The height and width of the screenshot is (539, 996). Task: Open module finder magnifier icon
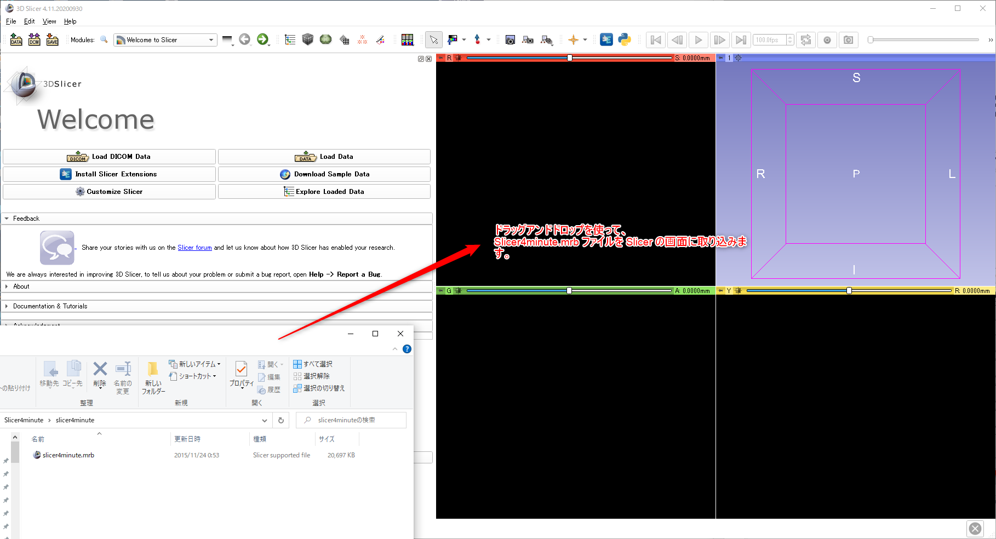point(104,39)
